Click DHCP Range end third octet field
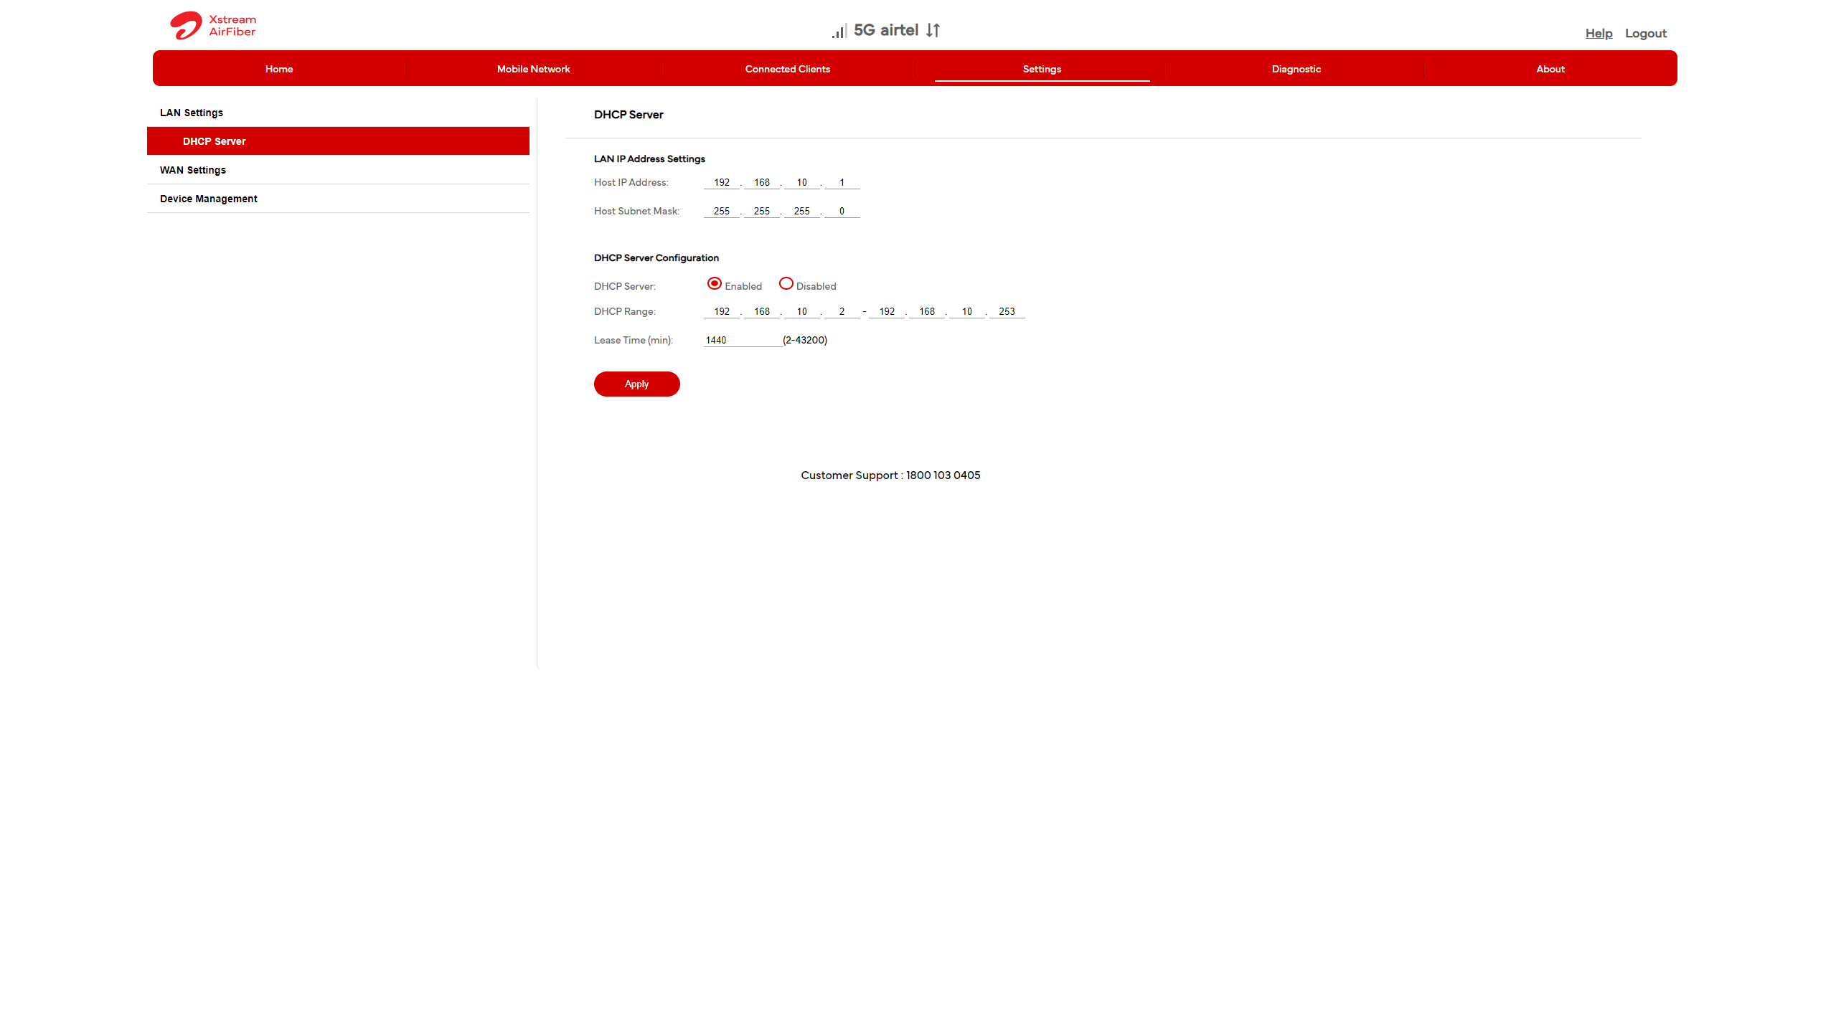The width and height of the screenshot is (1836, 1032). [967, 311]
